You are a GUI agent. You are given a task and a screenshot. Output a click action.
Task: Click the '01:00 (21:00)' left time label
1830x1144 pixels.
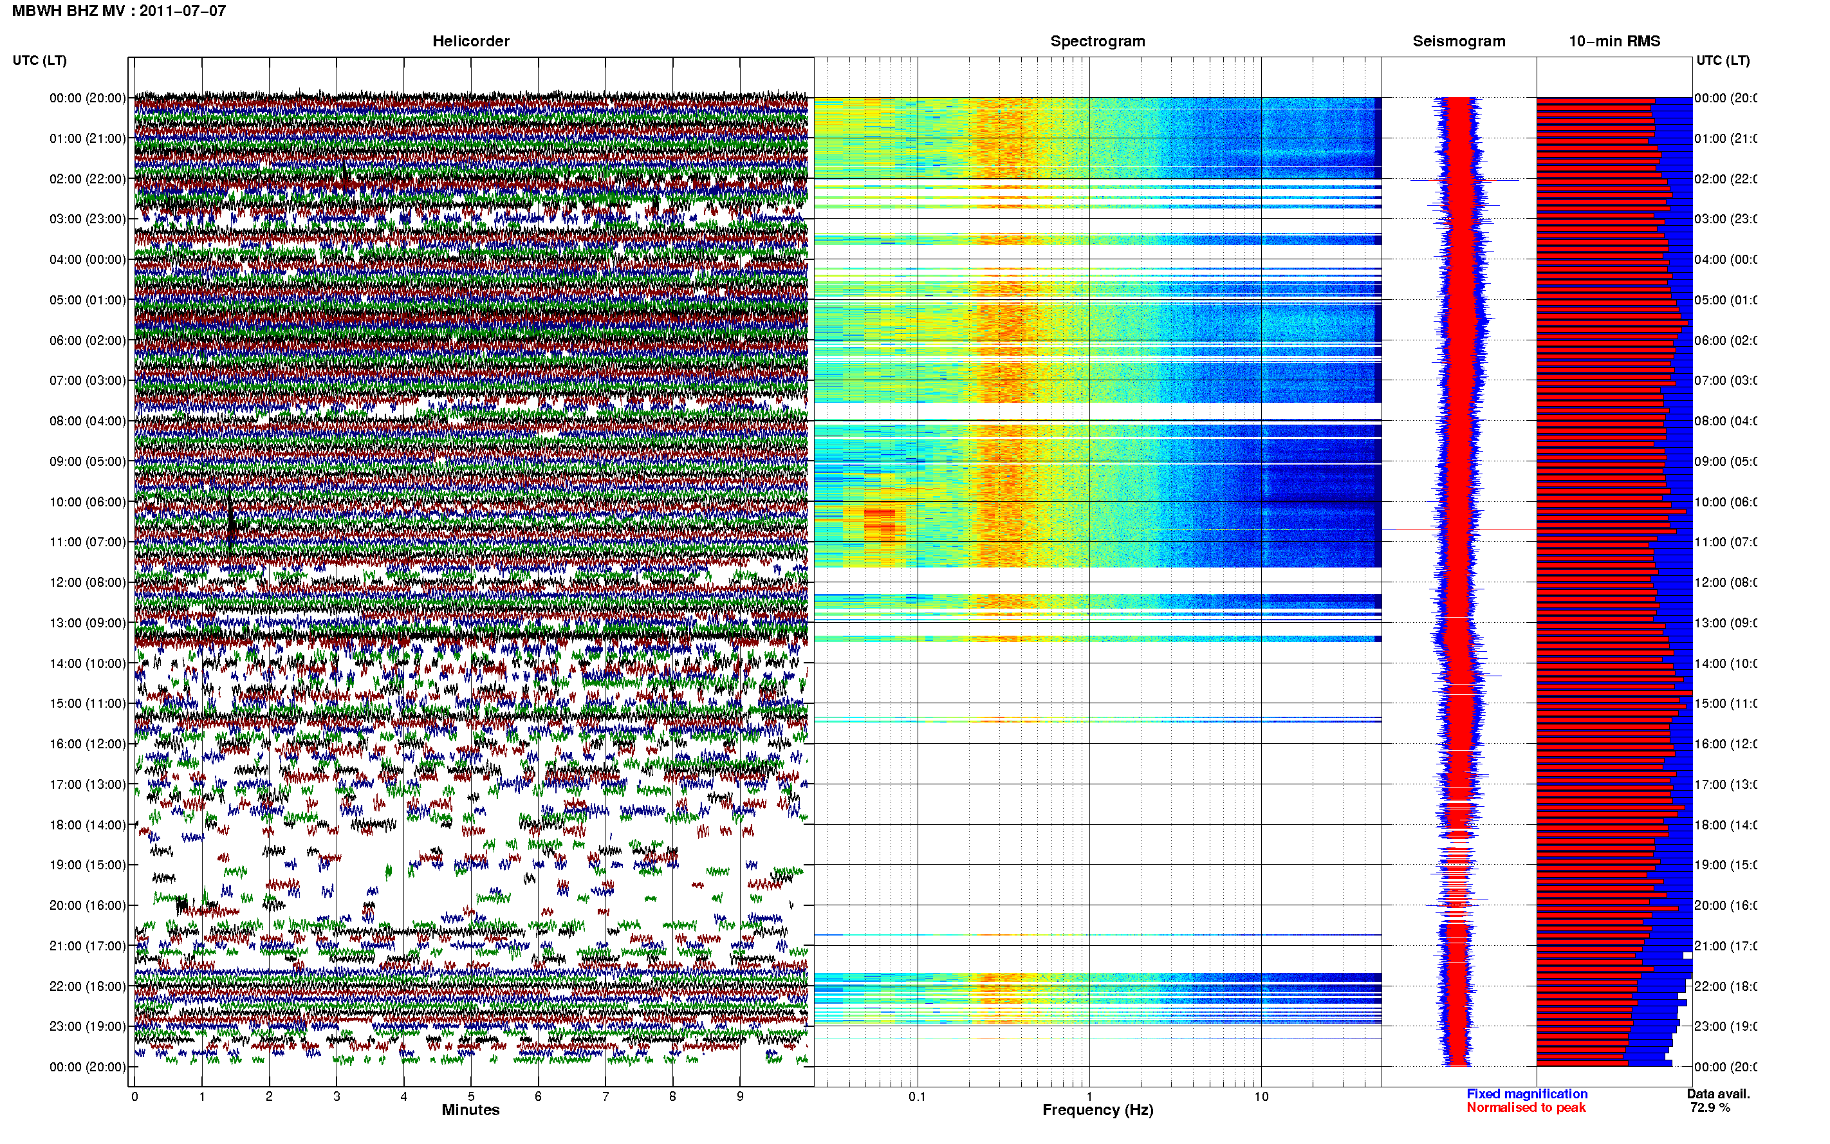pos(88,138)
